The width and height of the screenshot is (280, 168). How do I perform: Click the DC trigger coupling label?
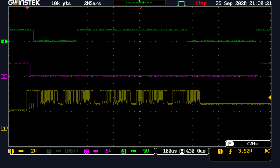pos(267,151)
